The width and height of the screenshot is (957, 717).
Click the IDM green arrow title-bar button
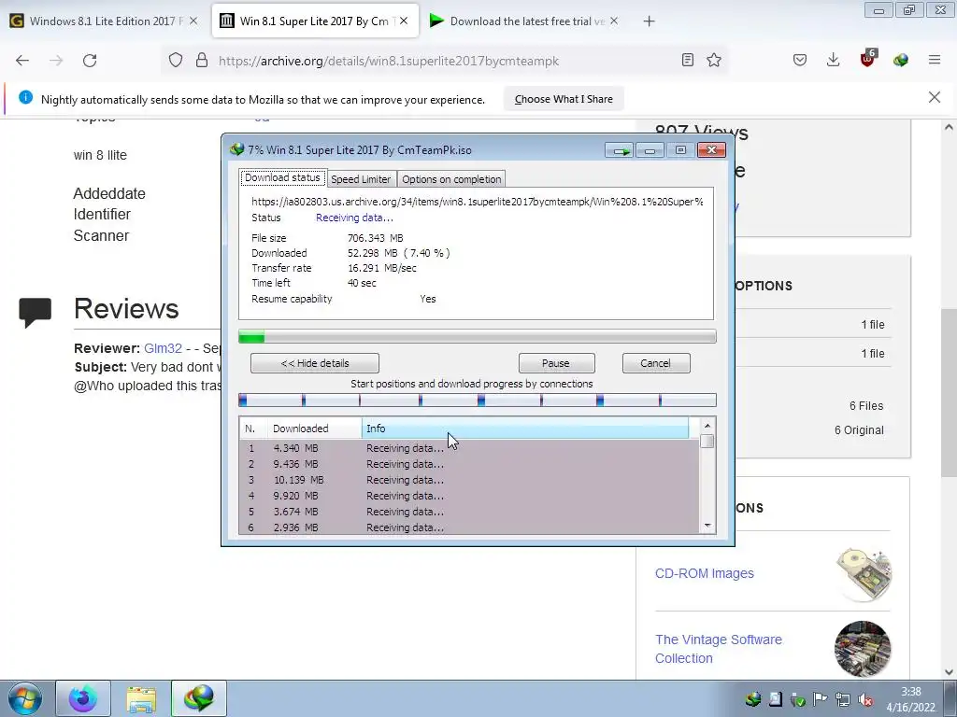pyautogui.click(x=620, y=150)
